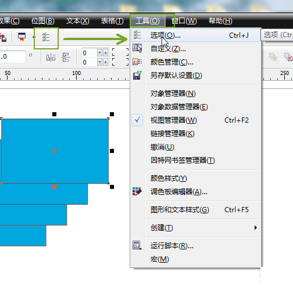Click the top-left corner rounding bracket icon

click(x=113, y=52)
